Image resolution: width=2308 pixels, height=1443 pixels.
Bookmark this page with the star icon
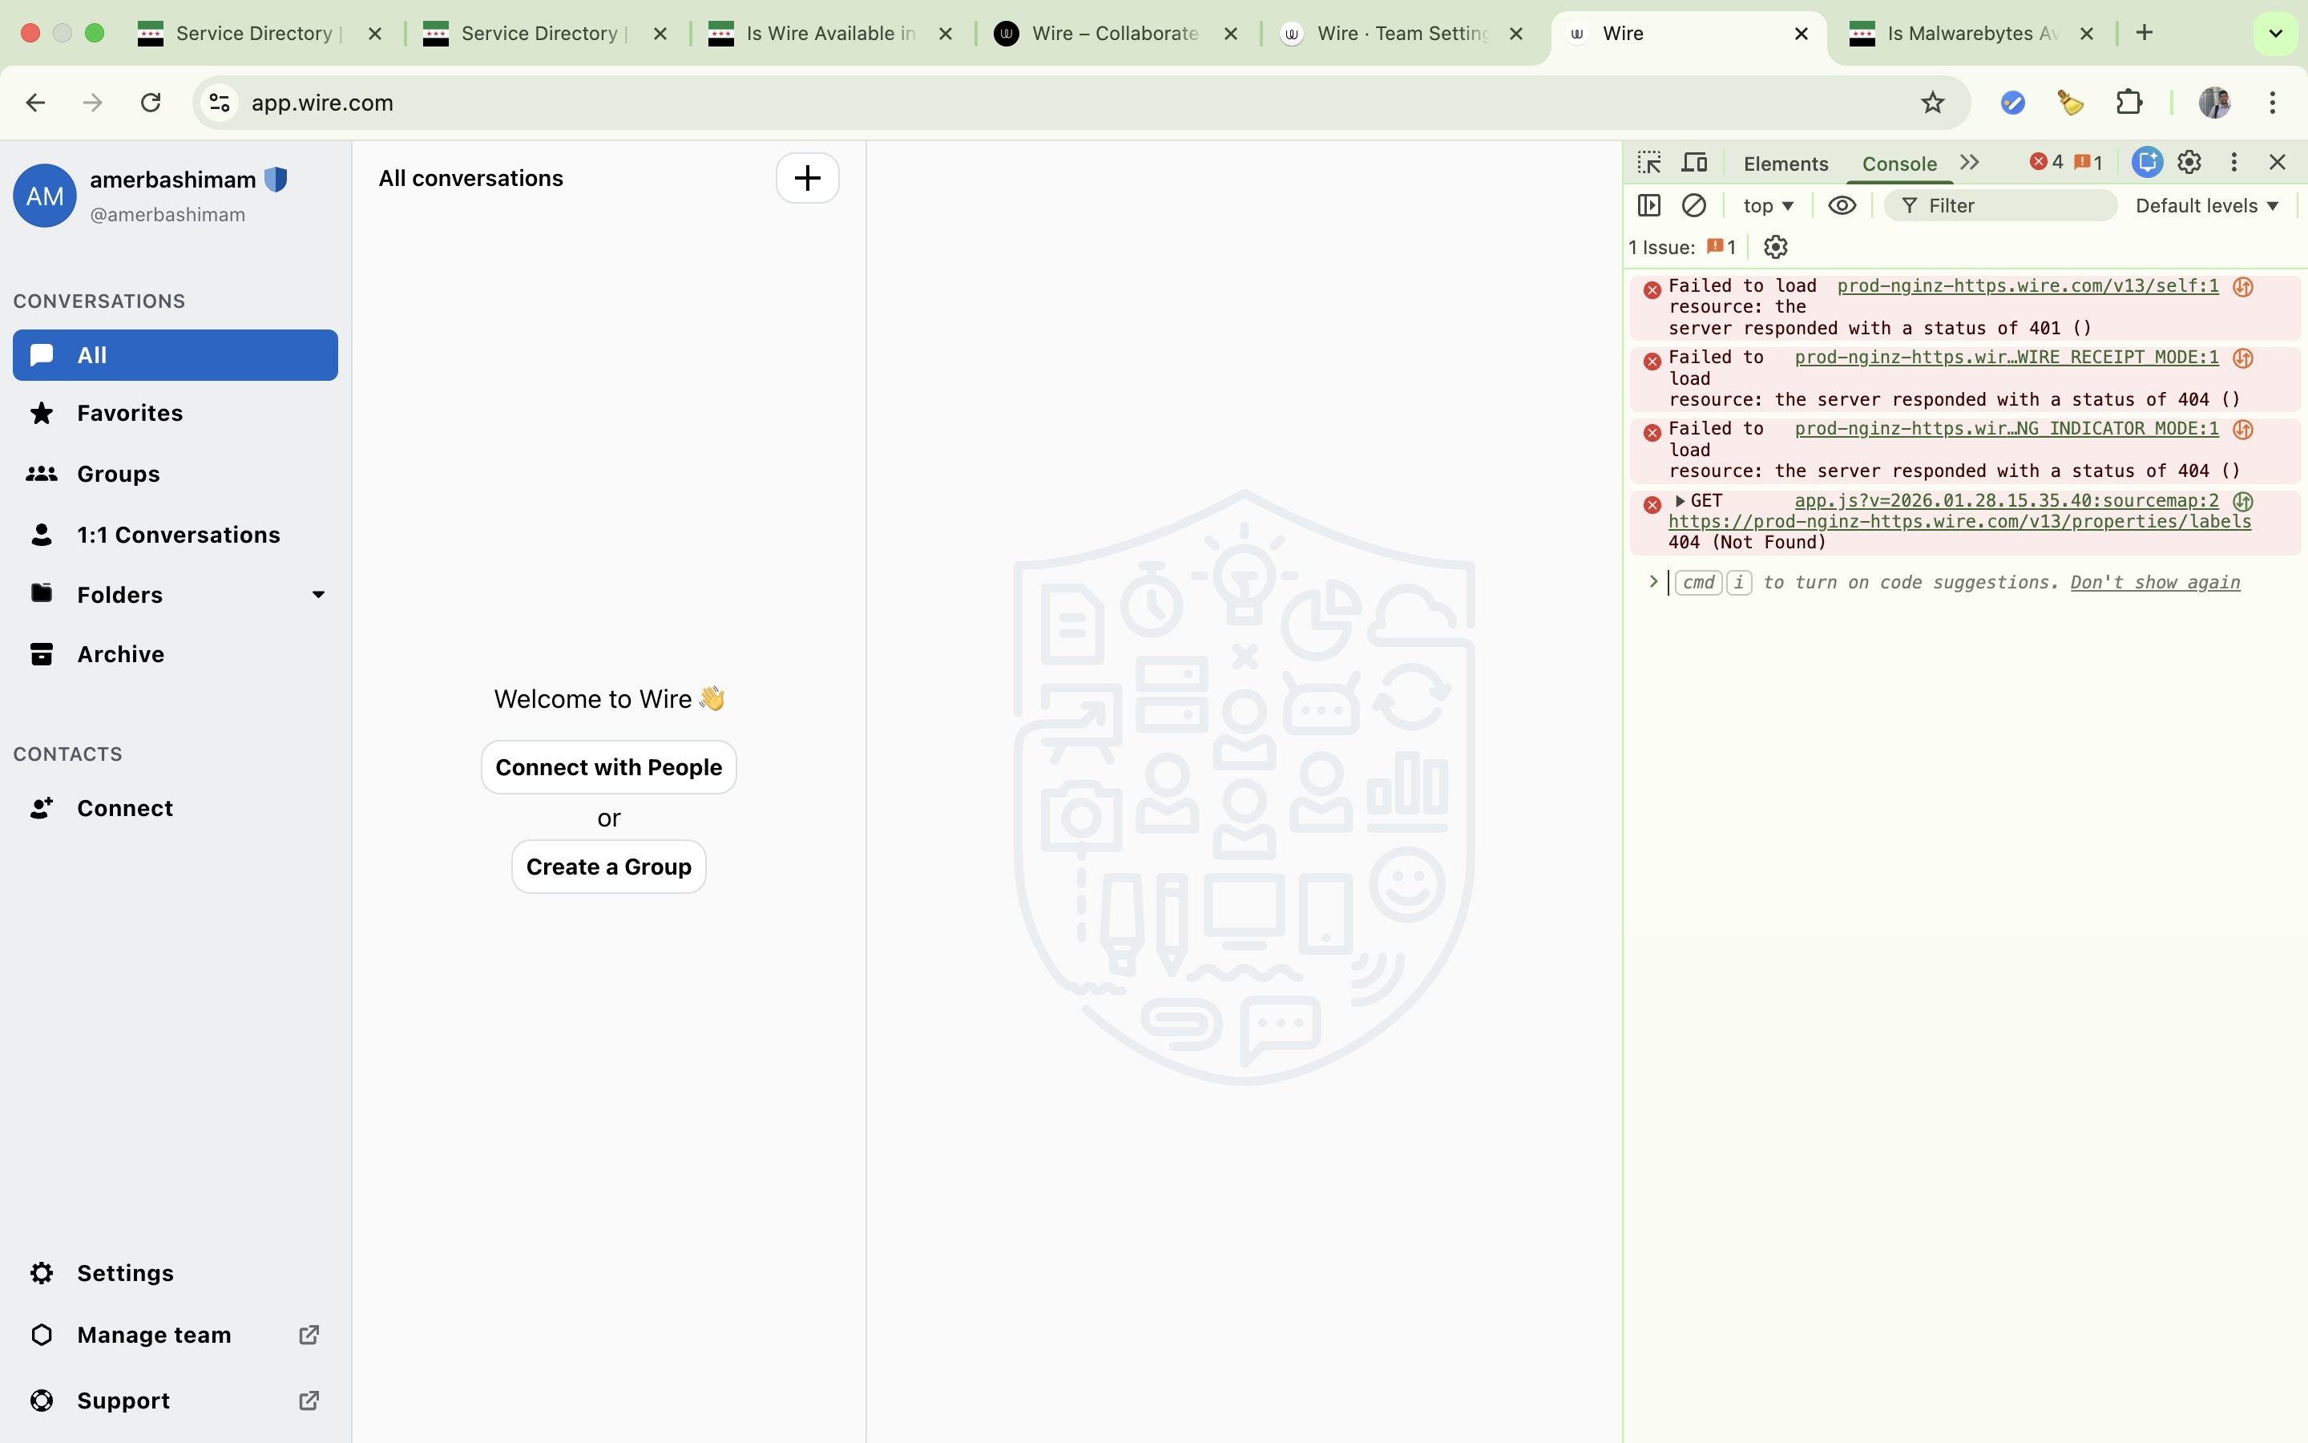pyautogui.click(x=1932, y=102)
